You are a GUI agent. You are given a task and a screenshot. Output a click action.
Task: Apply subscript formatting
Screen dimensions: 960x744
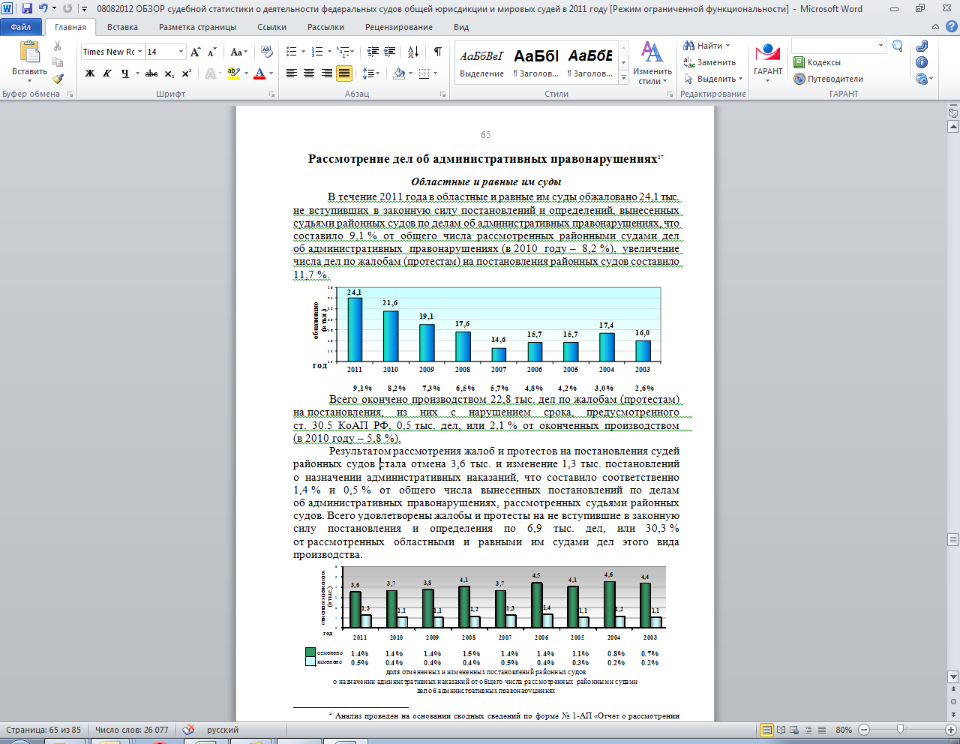pos(169,73)
